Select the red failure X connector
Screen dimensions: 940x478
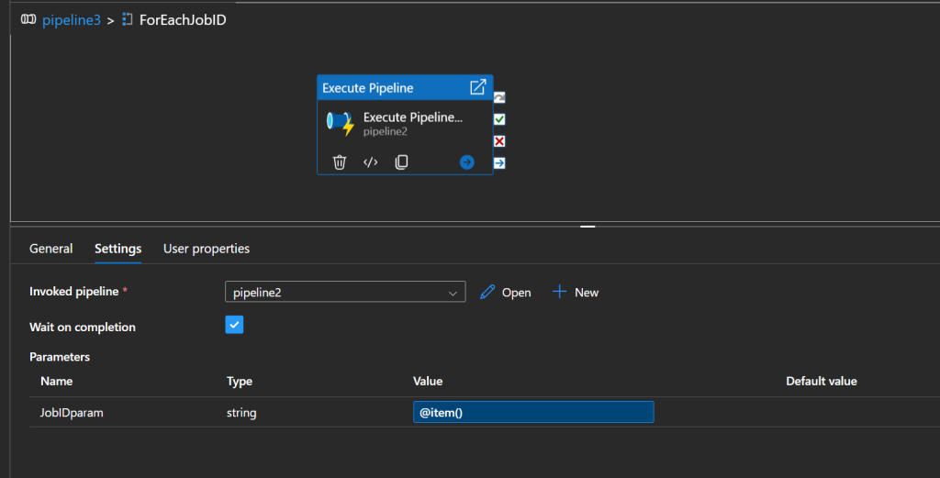click(499, 141)
